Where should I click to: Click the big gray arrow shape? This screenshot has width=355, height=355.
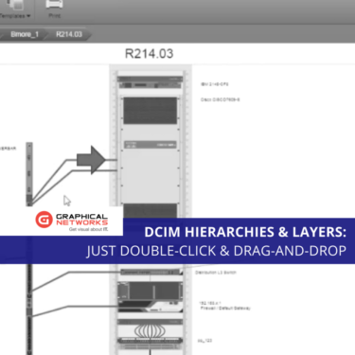click(x=91, y=160)
